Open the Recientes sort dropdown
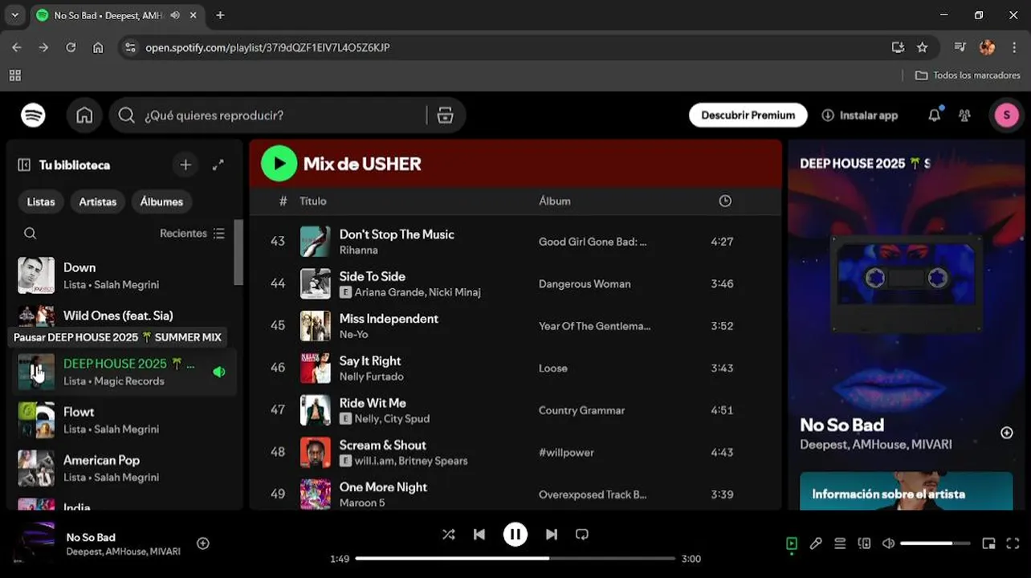1031x578 pixels. [x=193, y=233]
